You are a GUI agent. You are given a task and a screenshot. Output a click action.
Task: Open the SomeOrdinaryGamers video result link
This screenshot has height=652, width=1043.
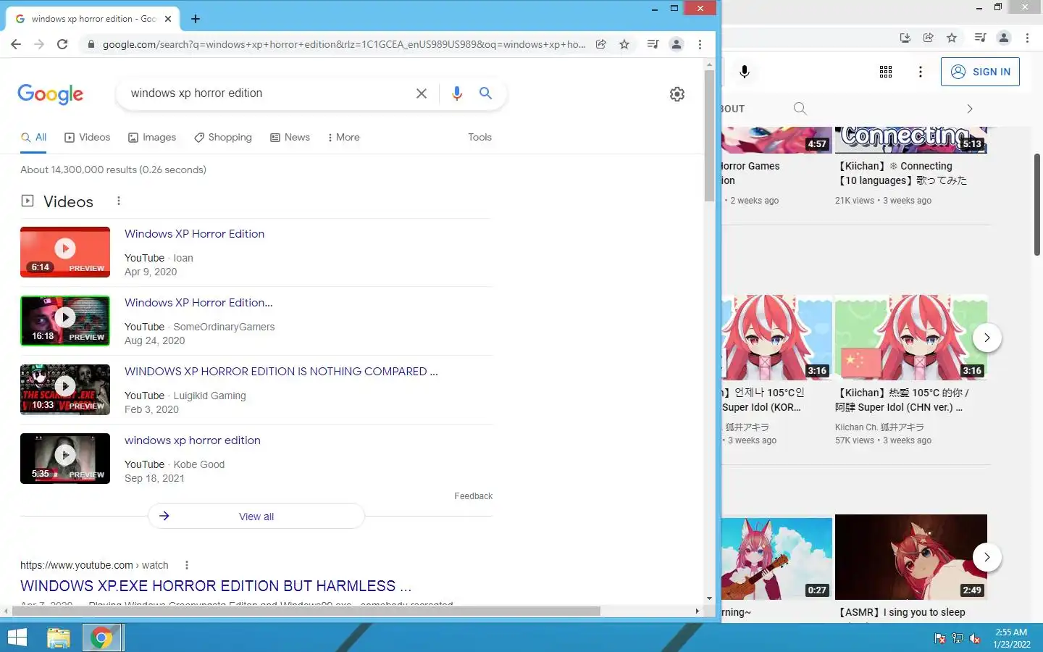click(x=198, y=303)
